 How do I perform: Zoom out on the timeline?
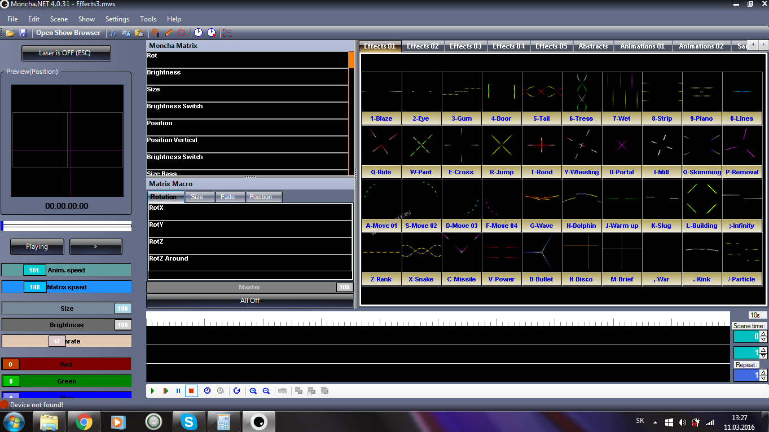pos(266,391)
